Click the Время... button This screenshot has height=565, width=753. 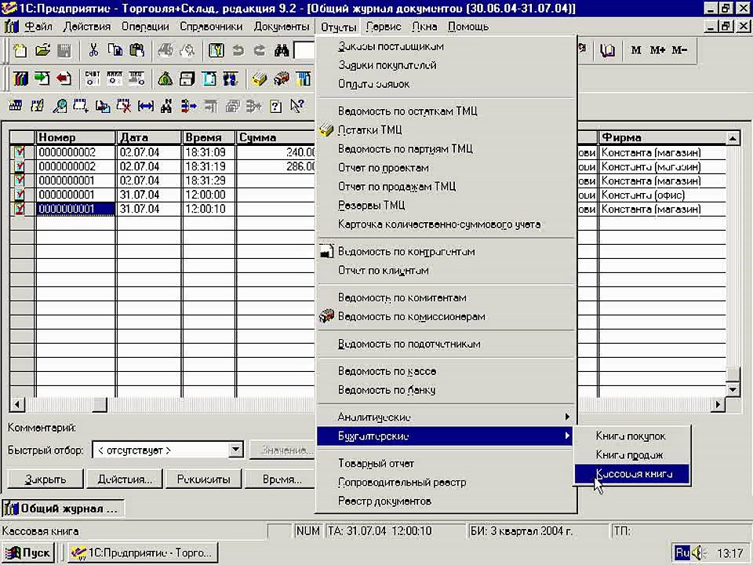[x=281, y=479]
